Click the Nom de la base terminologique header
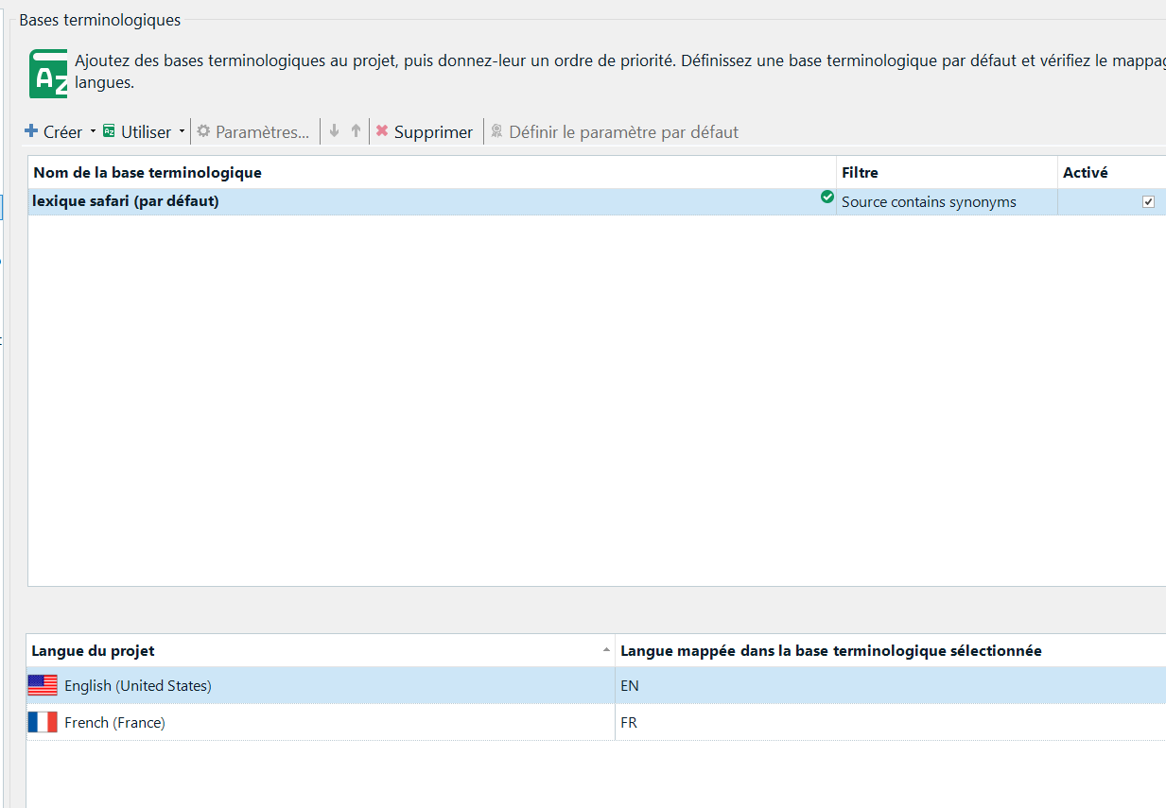Viewport: 1166px width, 808px height. click(432, 173)
